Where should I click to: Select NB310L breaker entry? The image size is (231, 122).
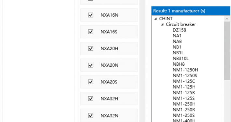[x=181, y=59]
